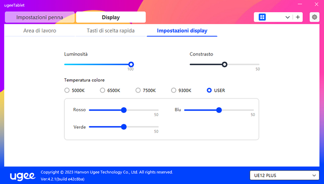The height and width of the screenshot is (184, 324).
Task: Click the Rosso slider handle
Action: [x=124, y=110]
